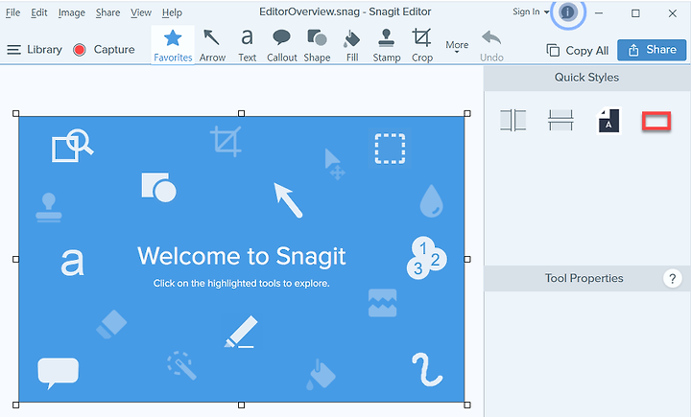691x417 pixels.
Task: Select the Favorites star tool
Action: pos(173,45)
